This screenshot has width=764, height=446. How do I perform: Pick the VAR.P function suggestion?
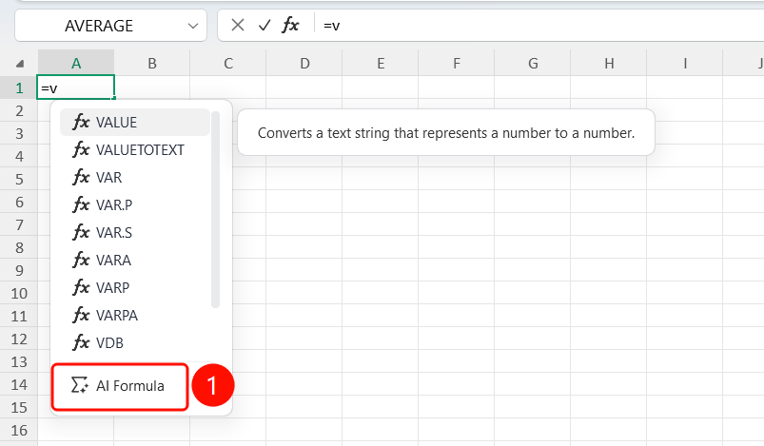click(134, 205)
